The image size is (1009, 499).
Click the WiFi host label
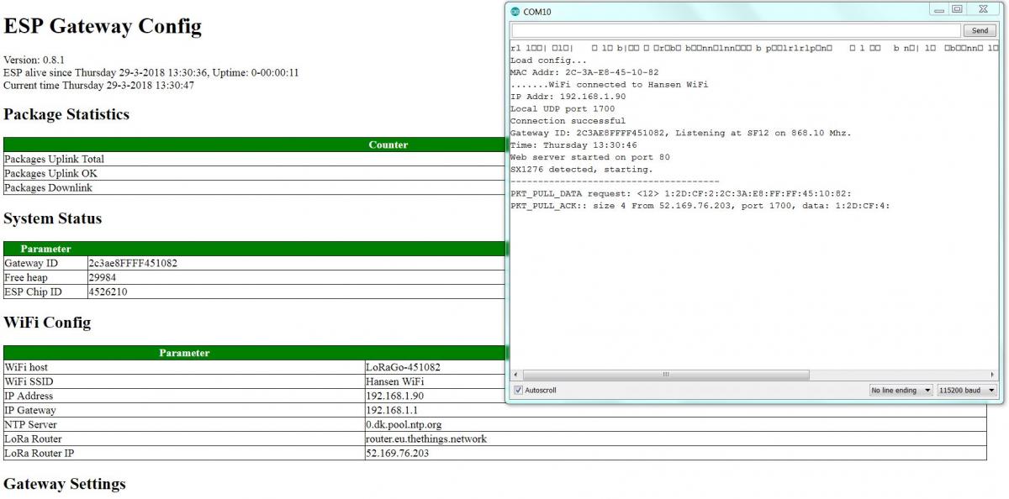point(26,367)
